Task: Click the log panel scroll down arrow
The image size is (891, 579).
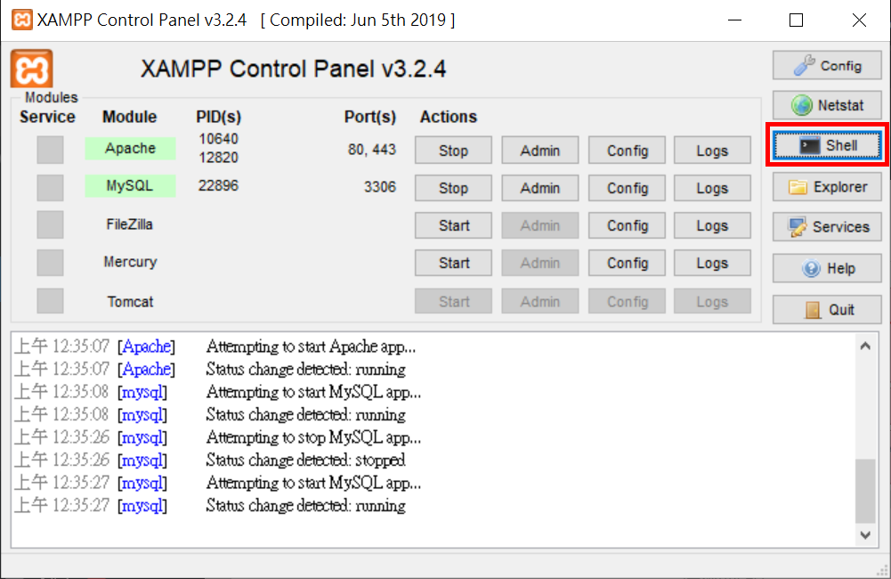Action: [x=865, y=534]
